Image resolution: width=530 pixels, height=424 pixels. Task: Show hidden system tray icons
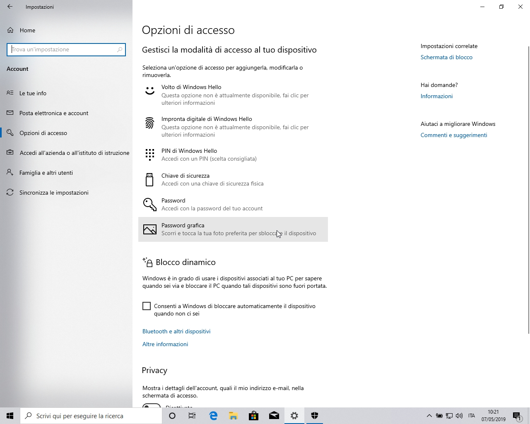[x=429, y=416]
